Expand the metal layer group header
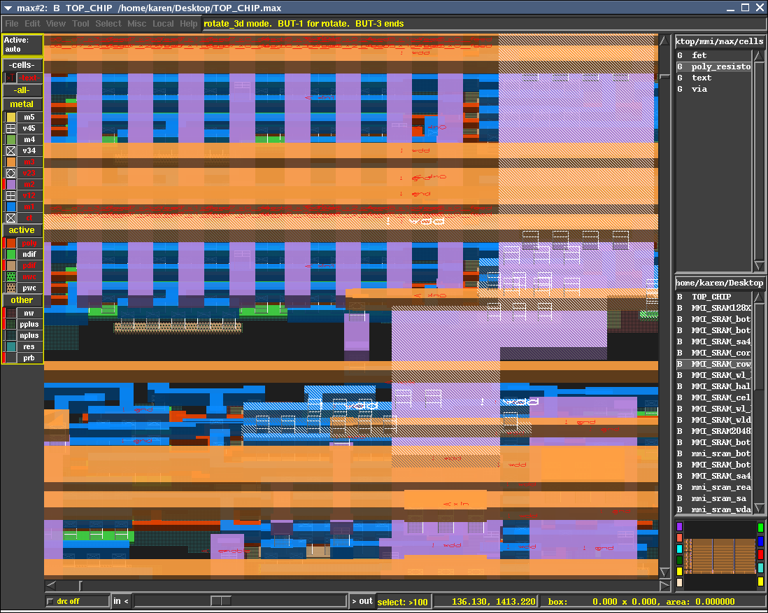768x613 pixels. [22, 104]
